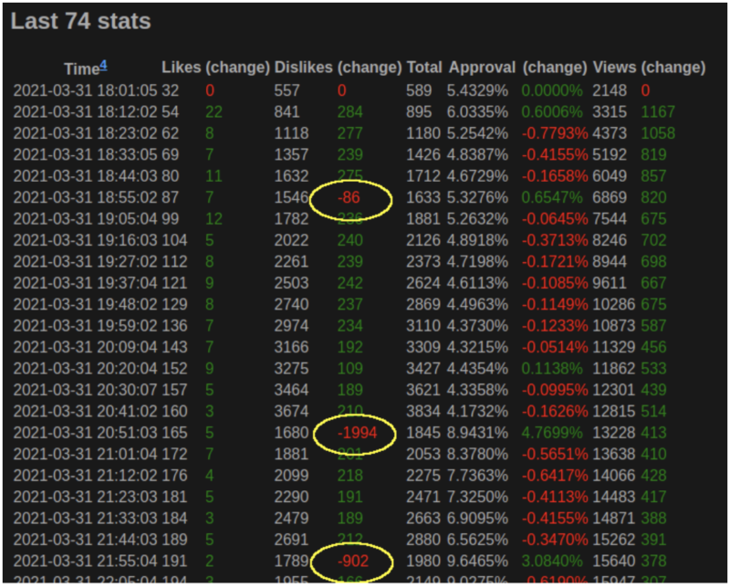Click the Time column header
Screen dimensions: 730x588
point(81,68)
